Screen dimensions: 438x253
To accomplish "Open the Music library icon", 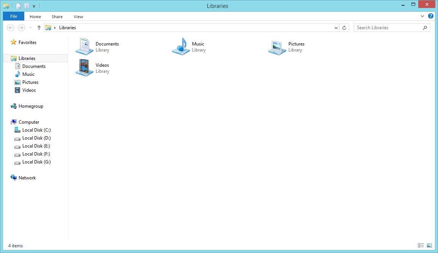I will [180, 46].
